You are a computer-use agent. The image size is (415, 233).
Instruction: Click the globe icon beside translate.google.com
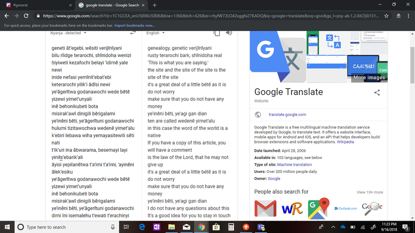click(258, 114)
